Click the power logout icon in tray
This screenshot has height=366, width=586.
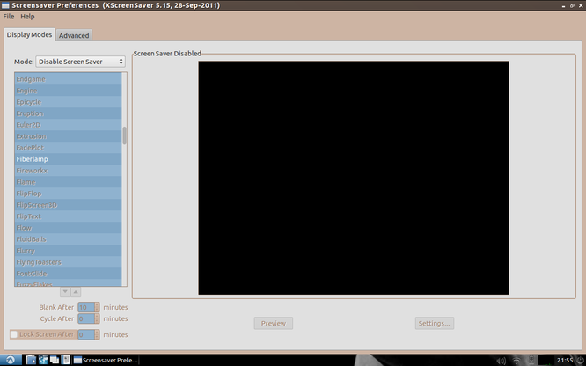[x=581, y=361]
